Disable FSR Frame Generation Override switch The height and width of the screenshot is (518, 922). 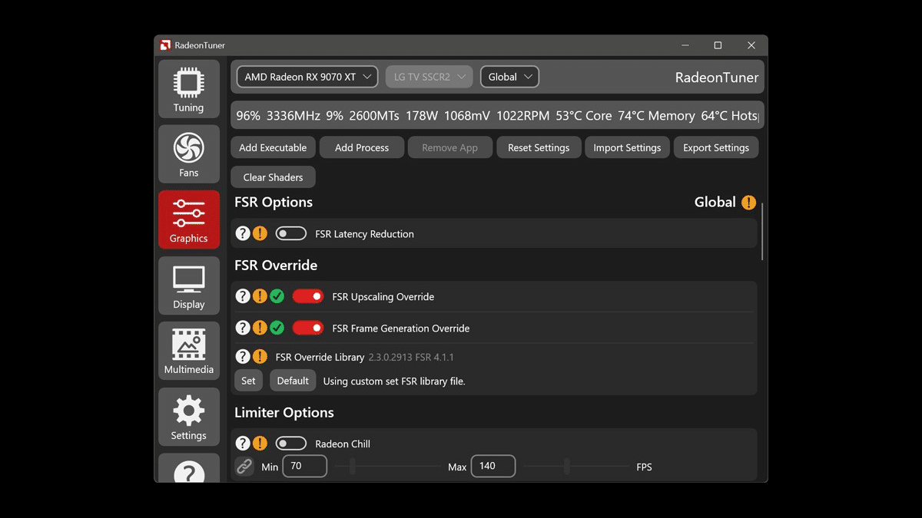click(x=308, y=328)
